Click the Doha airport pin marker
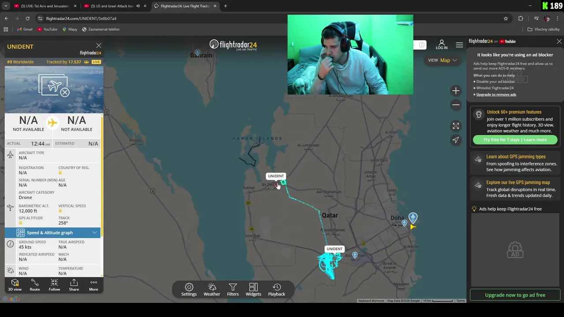Screen dimensions: 564x317 [x=413, y=217]
